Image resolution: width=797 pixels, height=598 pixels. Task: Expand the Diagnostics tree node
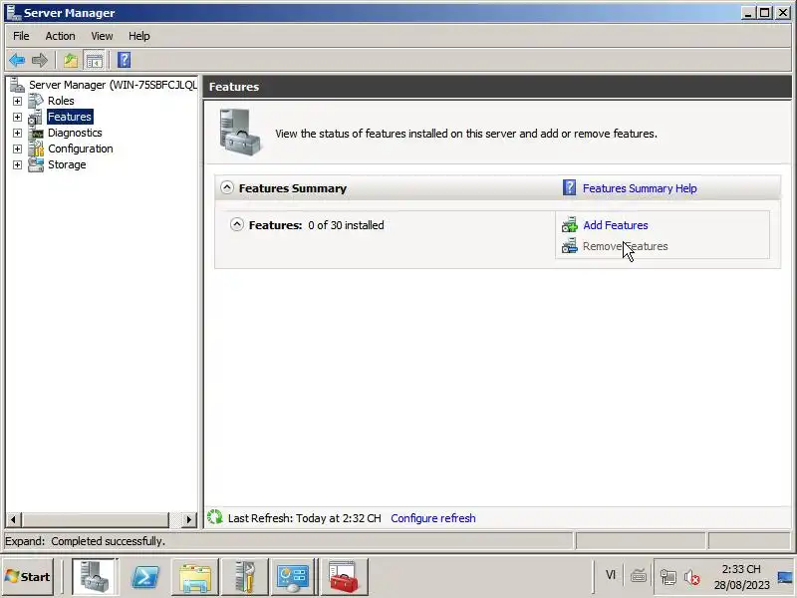[x=17, y=133]
